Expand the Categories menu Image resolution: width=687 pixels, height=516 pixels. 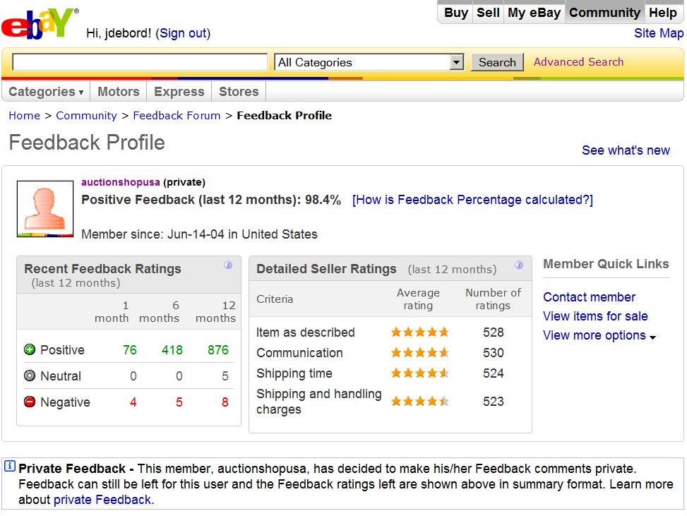(x=46, y=92)
